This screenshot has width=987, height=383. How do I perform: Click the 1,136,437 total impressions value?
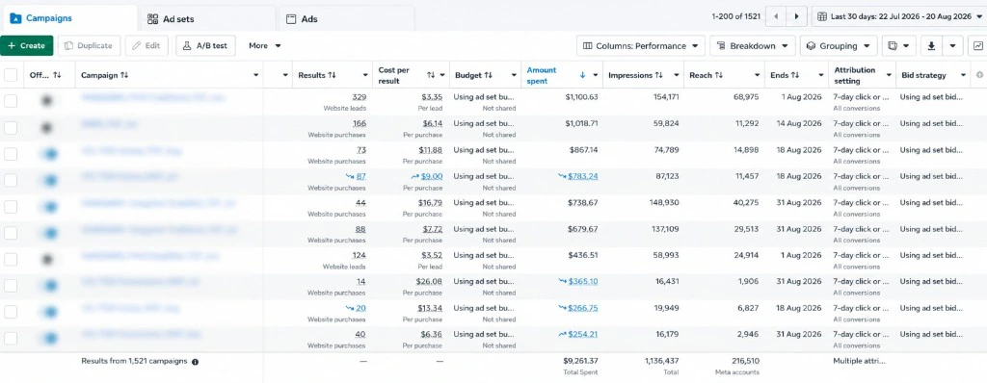click(662, 362)
